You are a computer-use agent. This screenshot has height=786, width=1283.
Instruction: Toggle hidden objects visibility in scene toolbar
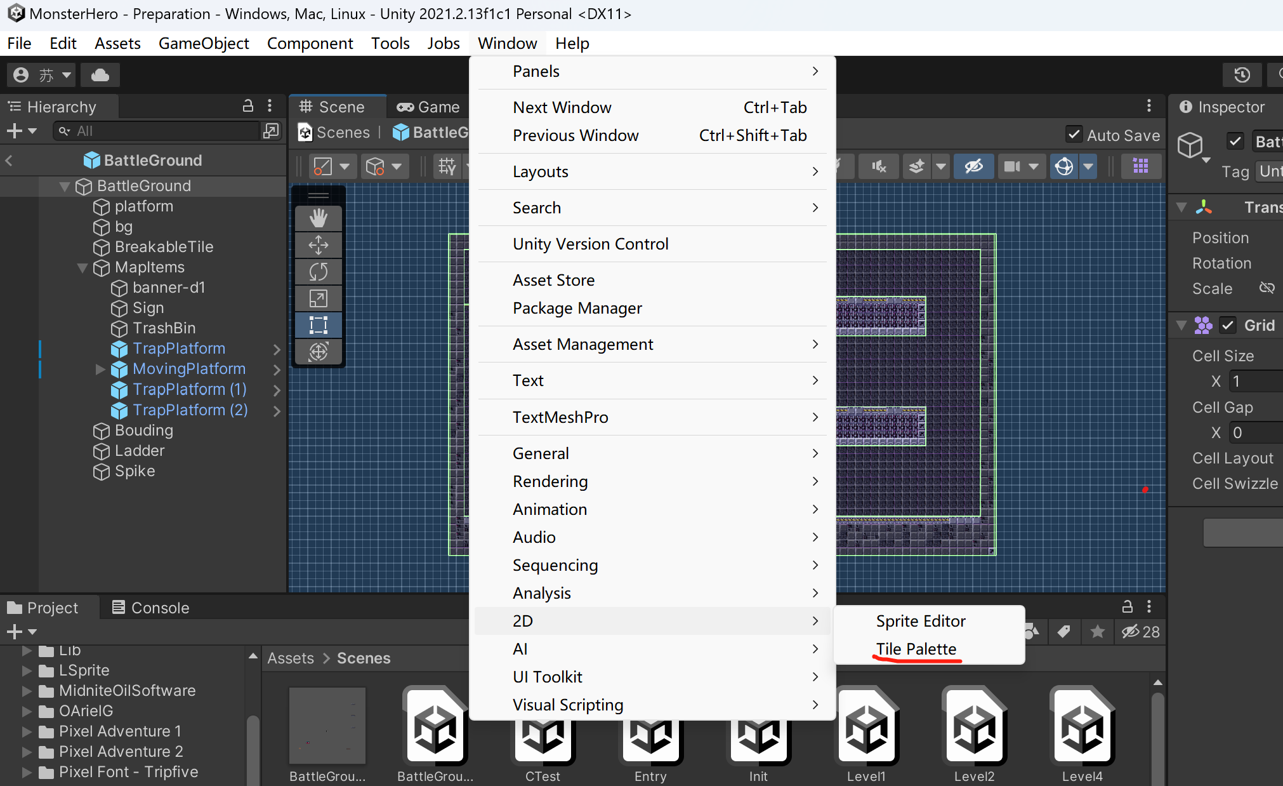[x=973, y=166]
